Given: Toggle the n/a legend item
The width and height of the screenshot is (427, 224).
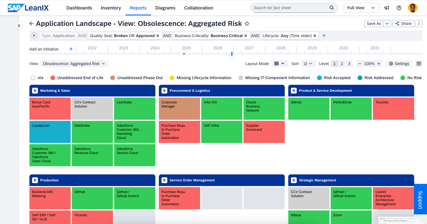Looking at the screenshot, I should (37, 78).
